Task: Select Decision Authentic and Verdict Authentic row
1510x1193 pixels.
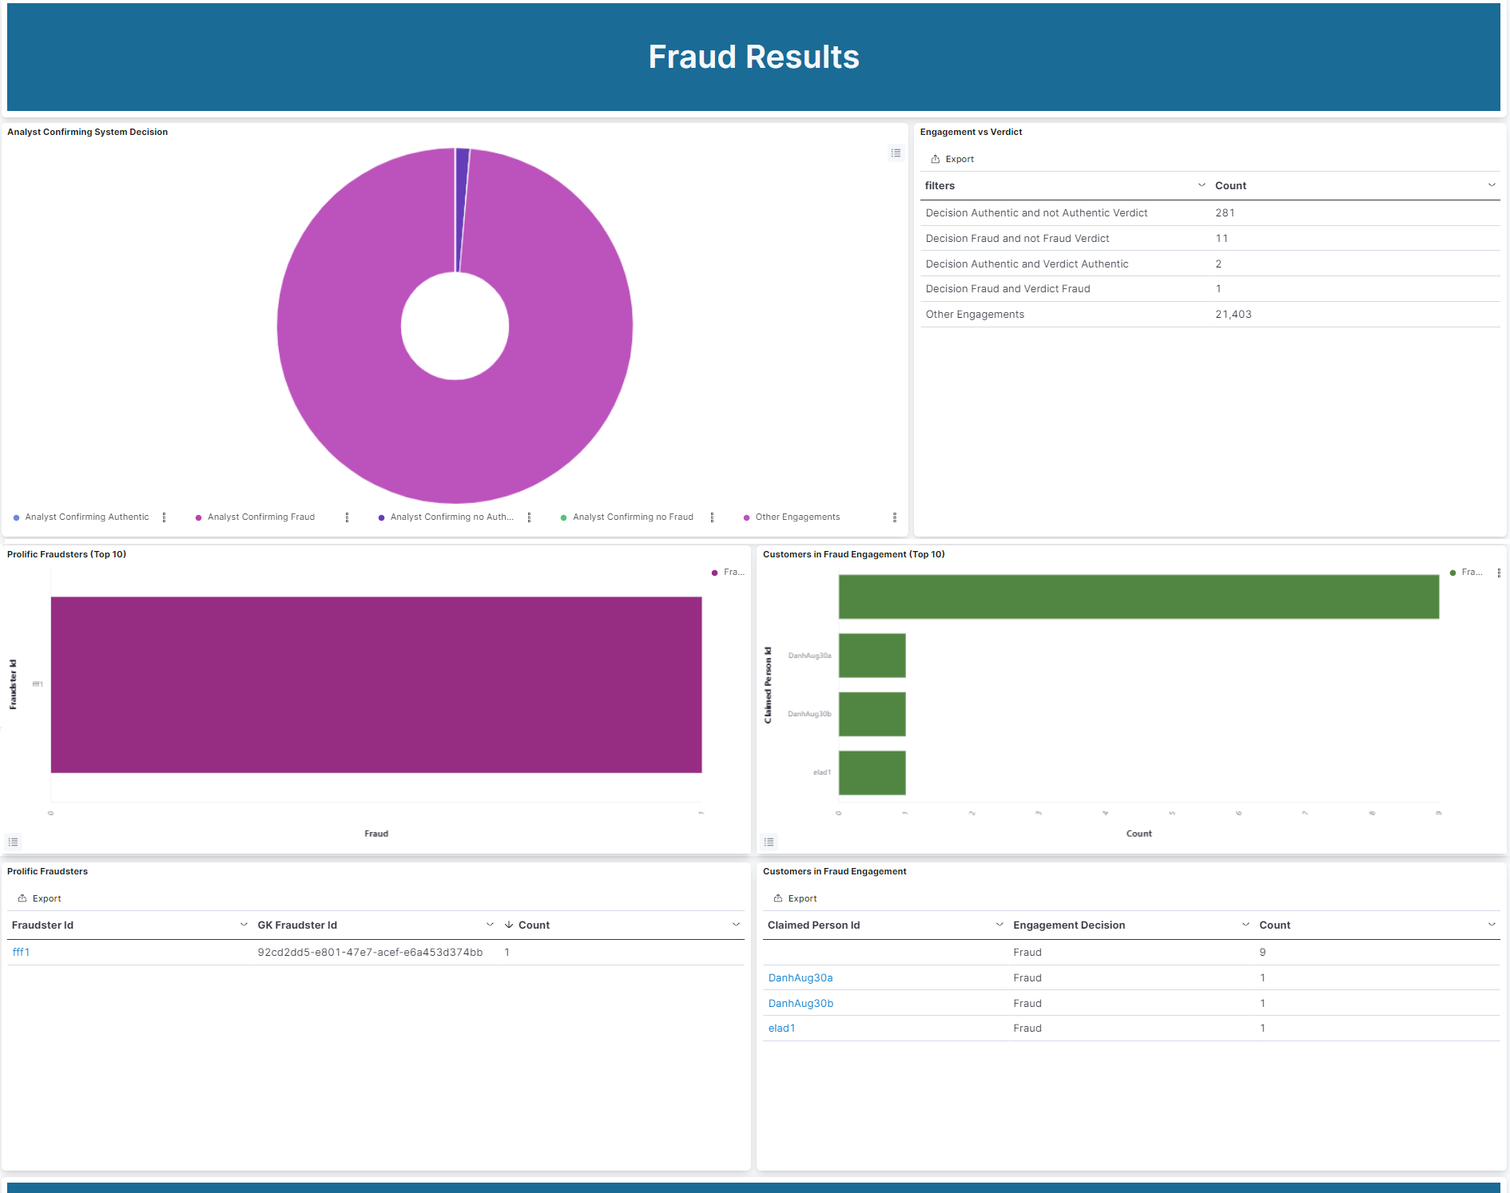Action: (1210, 264)
